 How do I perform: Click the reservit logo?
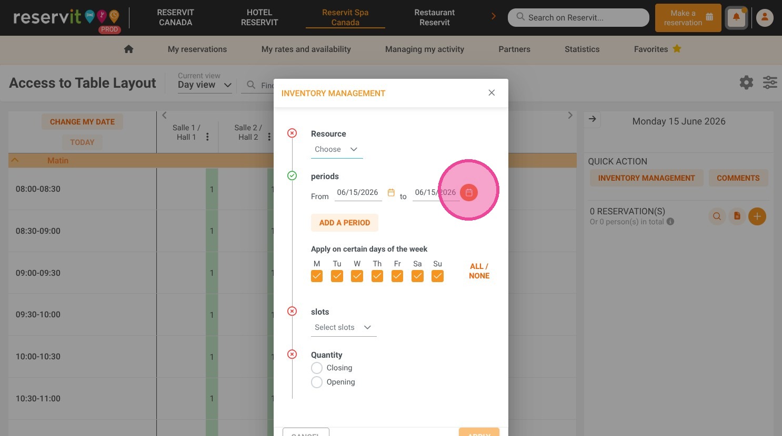pos(66,17)
